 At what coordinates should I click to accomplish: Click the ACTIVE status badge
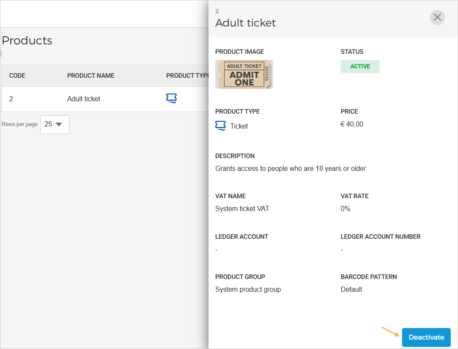pos(360,67)
